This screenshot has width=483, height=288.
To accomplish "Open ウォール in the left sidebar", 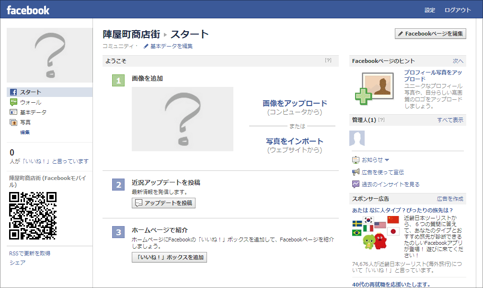I will [31, 102].
